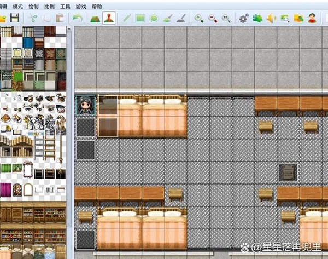Select the wooden ladder tile in palette

[x=50, y=148]
